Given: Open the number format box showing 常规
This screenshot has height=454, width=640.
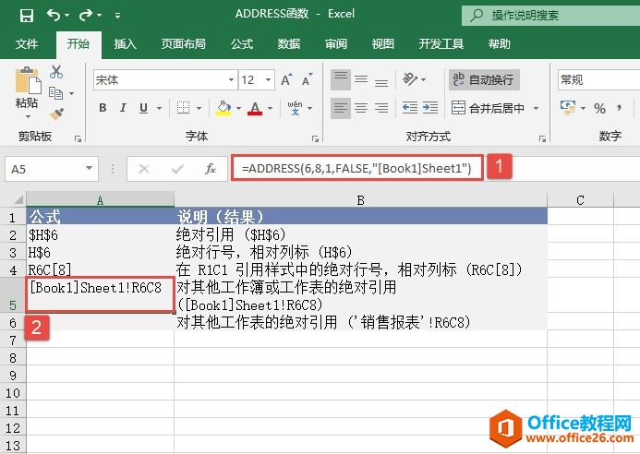Looking at the screenshot, I should click(x=598, y=80).
